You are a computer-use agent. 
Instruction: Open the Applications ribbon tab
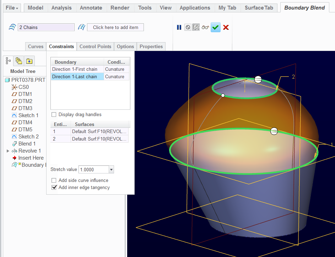coord(195,8)
